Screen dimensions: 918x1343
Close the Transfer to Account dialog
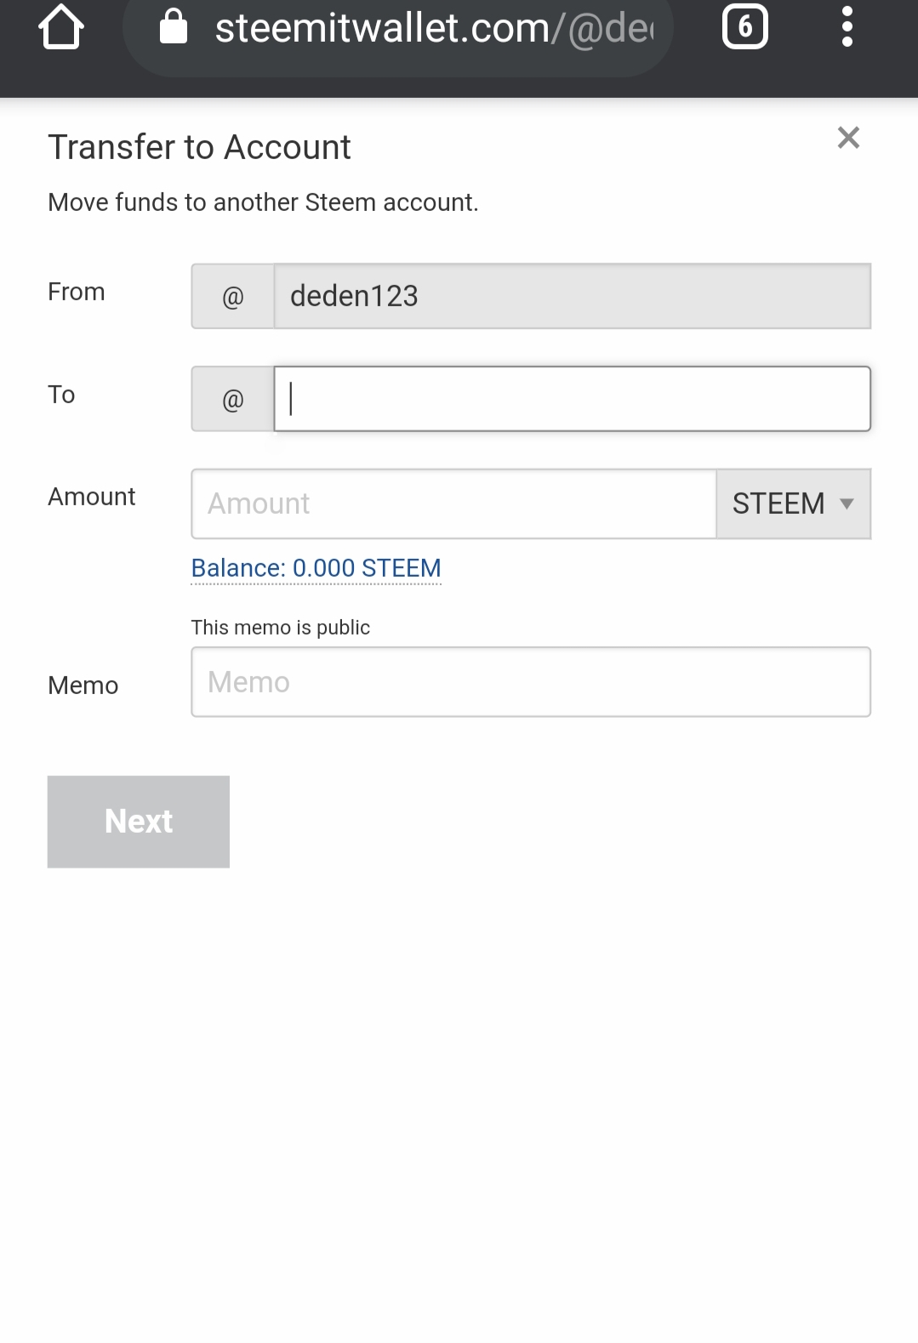point(848,138)
